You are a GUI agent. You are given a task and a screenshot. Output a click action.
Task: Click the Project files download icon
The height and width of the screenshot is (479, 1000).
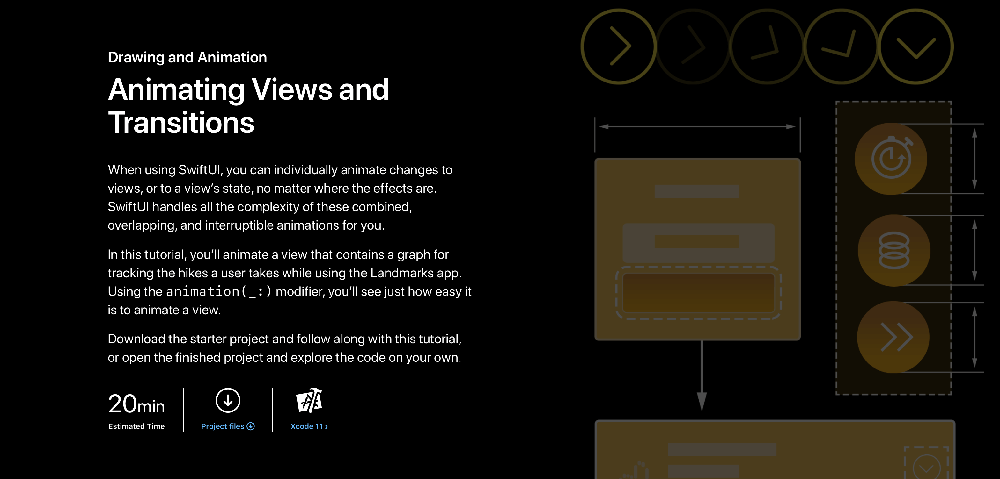click(x=228, y=400)
